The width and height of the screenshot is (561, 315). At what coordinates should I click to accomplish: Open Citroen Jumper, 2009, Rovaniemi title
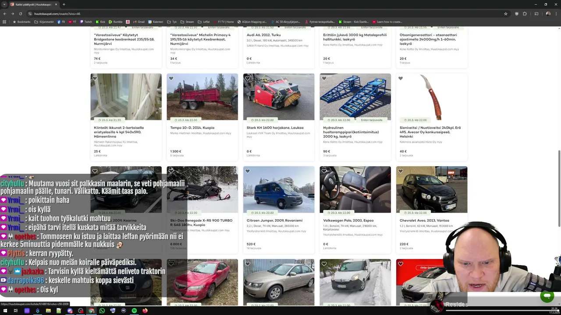[274, 220]
